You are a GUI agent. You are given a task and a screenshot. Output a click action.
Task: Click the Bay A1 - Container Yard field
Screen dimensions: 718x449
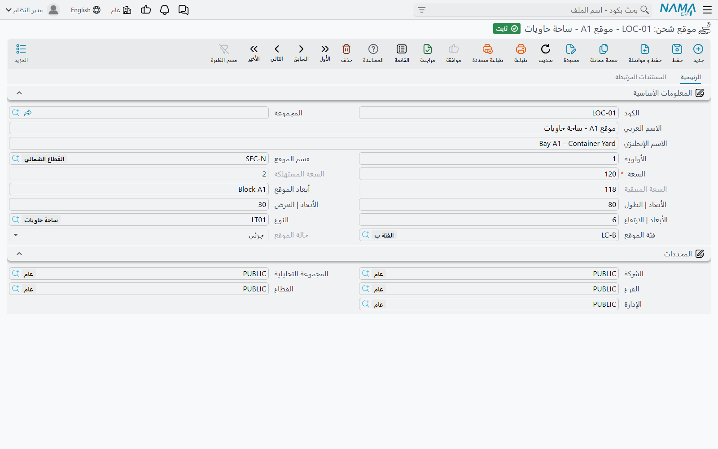click(x=314, y=144)
